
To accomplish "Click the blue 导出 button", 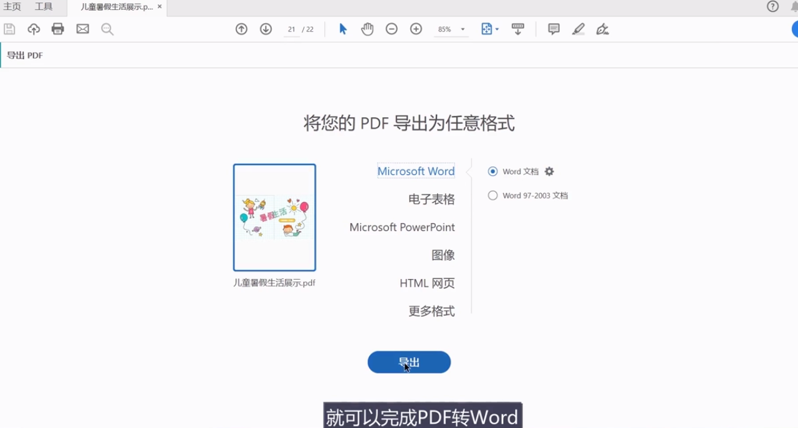I will (x=409, y=363).
